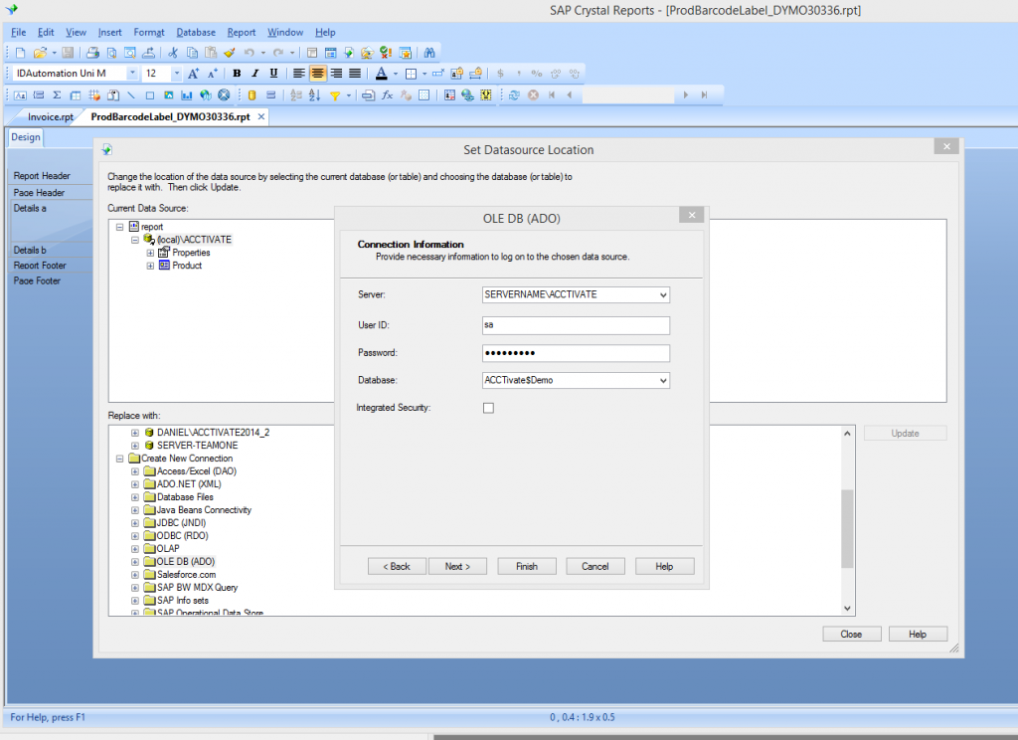The height and width of the screenshot is (740, 1018).
Task: Open the Database Expert cylinder icon
Action: (252, 94)
